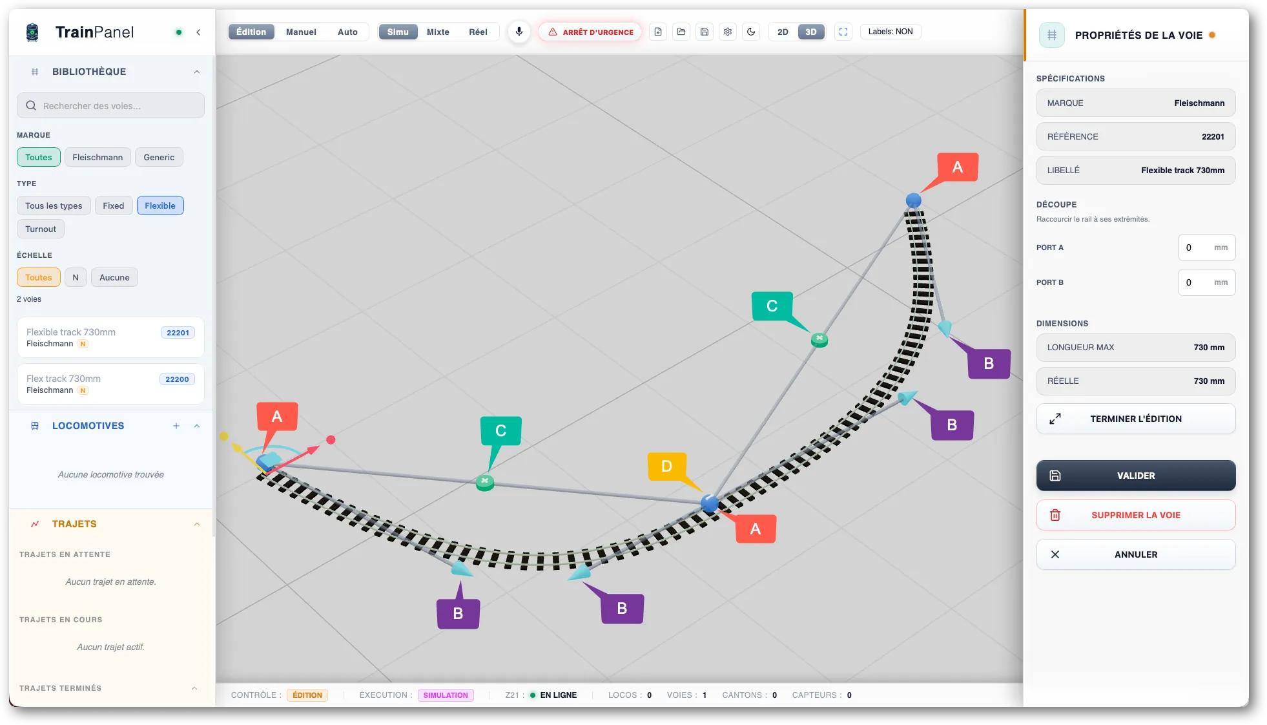Click the ÉDITION status badge

307,695
